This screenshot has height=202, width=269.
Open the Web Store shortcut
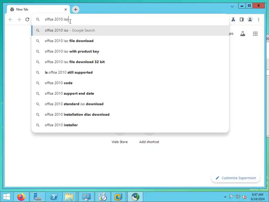(x=120, y=142)
